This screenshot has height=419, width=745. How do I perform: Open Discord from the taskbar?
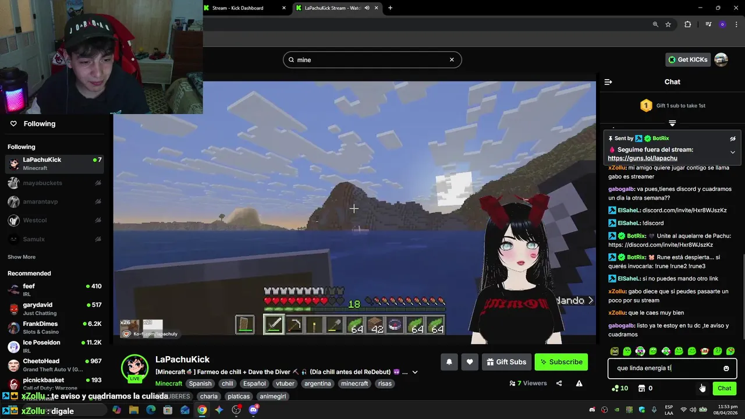253,410
